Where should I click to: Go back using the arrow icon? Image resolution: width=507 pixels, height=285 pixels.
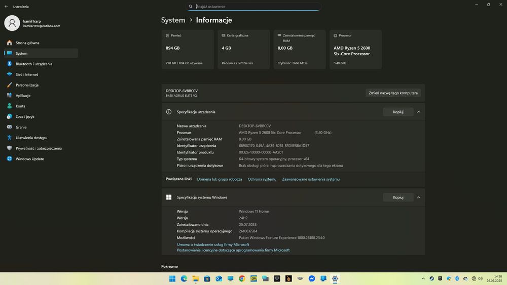point(6,7)
